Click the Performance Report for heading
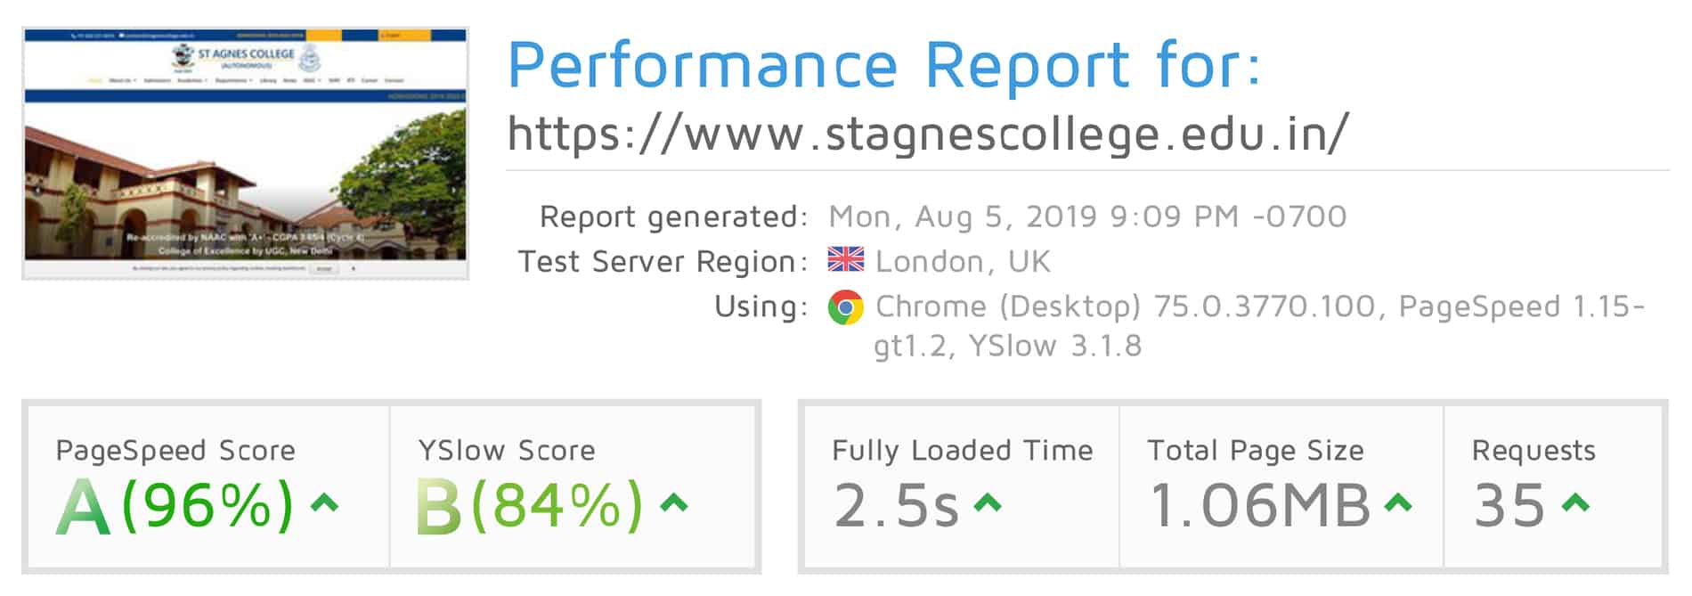Screen dimensions: 1692x596 [x=884, y=65]
